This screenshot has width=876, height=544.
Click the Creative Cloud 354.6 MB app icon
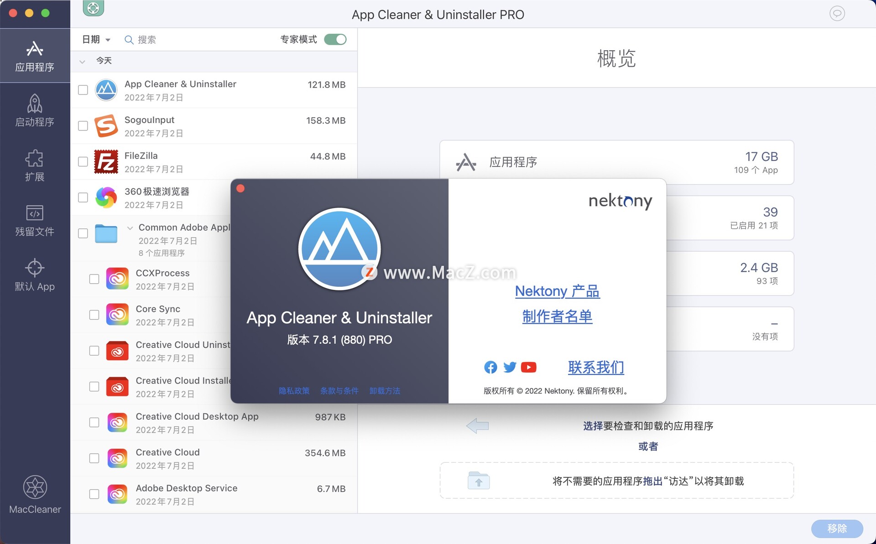pyautogui.click(x=117, y=458)
